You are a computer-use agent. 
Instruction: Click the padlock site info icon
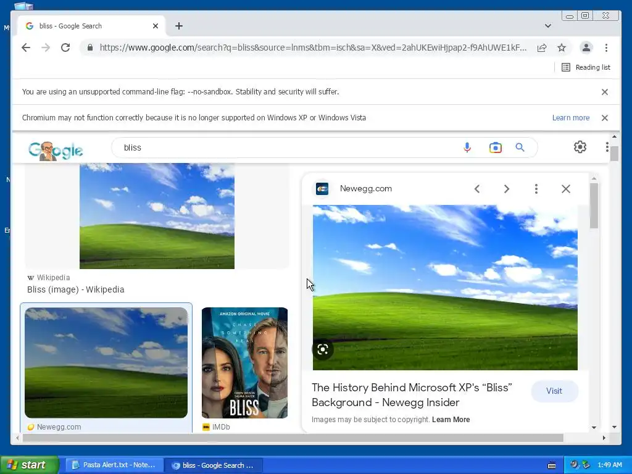[x=90, y=48]
